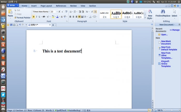Click the zoom slider in status bar

click(x=172, y=110)
